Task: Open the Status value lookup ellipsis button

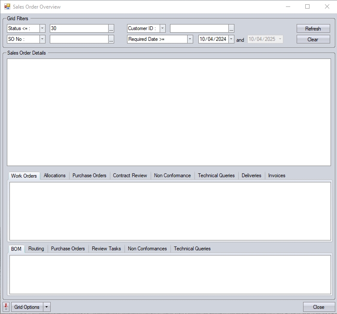Action: (x=111, y=28)
